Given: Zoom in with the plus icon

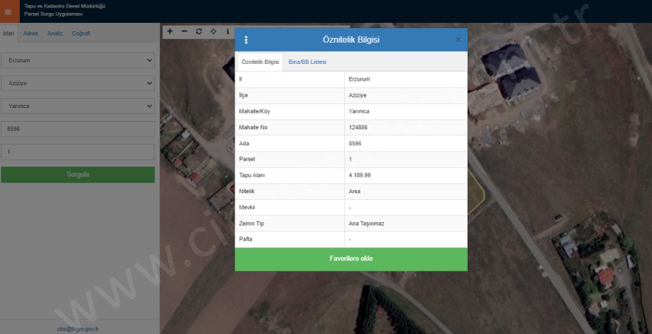Looking at the screenshot, I should 170,32.
